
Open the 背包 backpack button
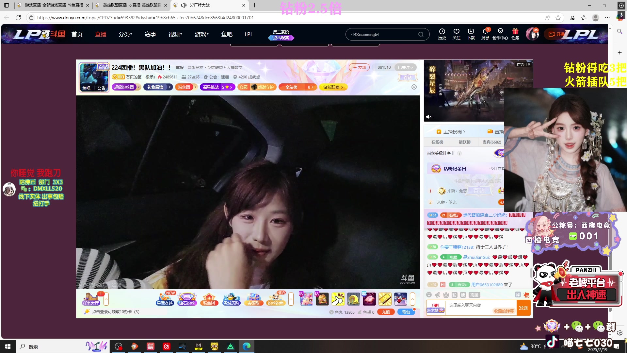coord(406,312)
